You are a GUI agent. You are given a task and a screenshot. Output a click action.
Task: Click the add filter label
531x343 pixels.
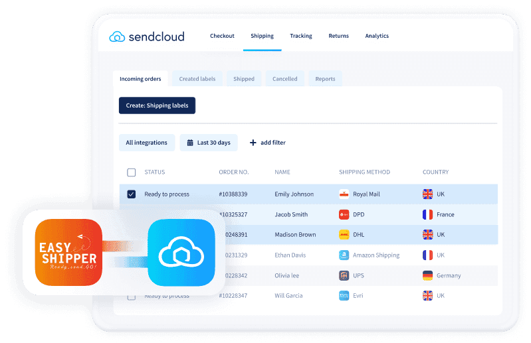point(273,143)
